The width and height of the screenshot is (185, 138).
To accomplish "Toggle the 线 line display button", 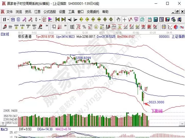I will 142,19.
